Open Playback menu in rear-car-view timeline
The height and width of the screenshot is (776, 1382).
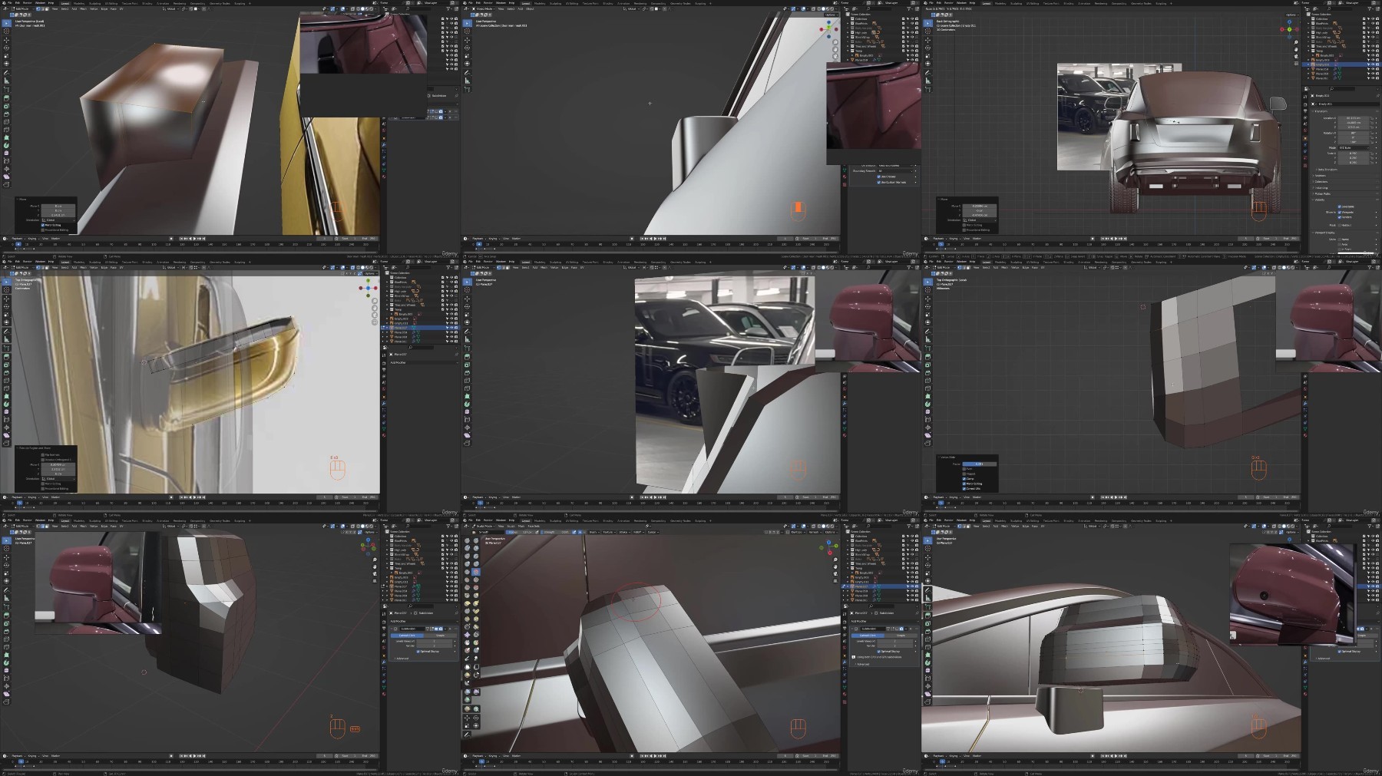pyautogui.click(x=938, y=239)
